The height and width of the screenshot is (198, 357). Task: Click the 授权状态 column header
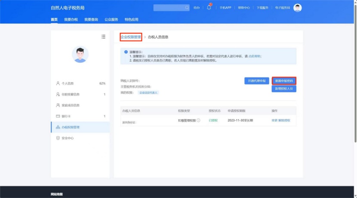coord(215,111)
